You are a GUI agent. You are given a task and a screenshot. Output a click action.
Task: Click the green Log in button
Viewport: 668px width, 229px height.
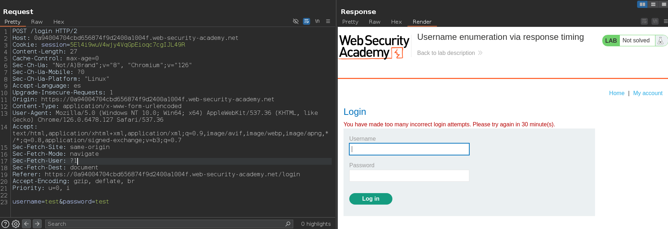click(370, 199)
